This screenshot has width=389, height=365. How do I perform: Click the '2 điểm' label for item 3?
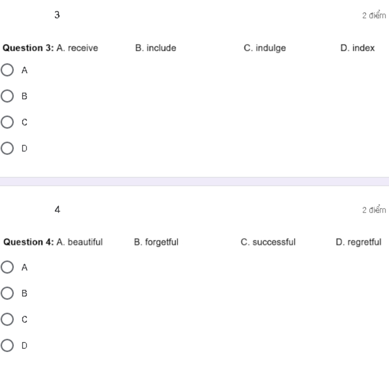(x=374, y=15)
